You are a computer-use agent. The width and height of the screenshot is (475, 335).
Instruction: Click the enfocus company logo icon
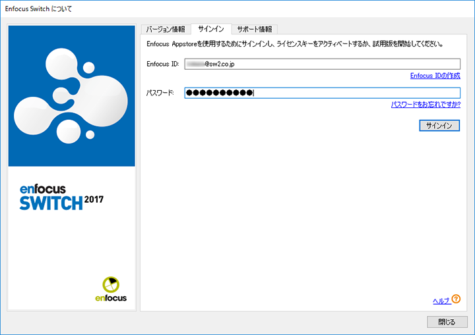(111, 289)
